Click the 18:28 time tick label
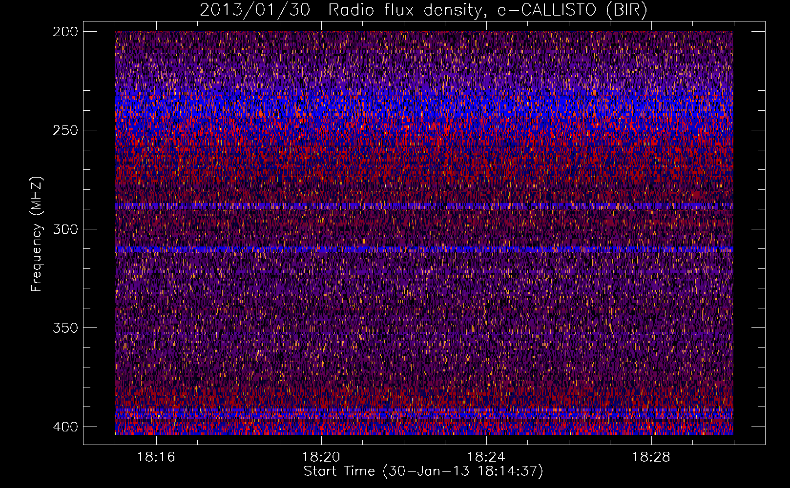 click(651, 457)
